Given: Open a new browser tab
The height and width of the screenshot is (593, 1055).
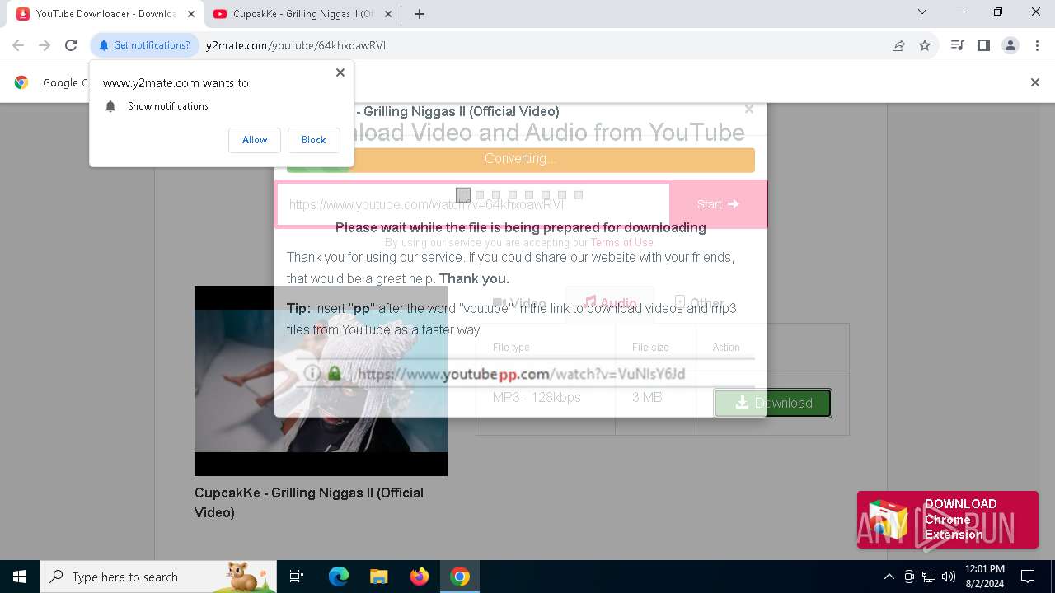Looking at the screenshot, I should coord(420,14).
